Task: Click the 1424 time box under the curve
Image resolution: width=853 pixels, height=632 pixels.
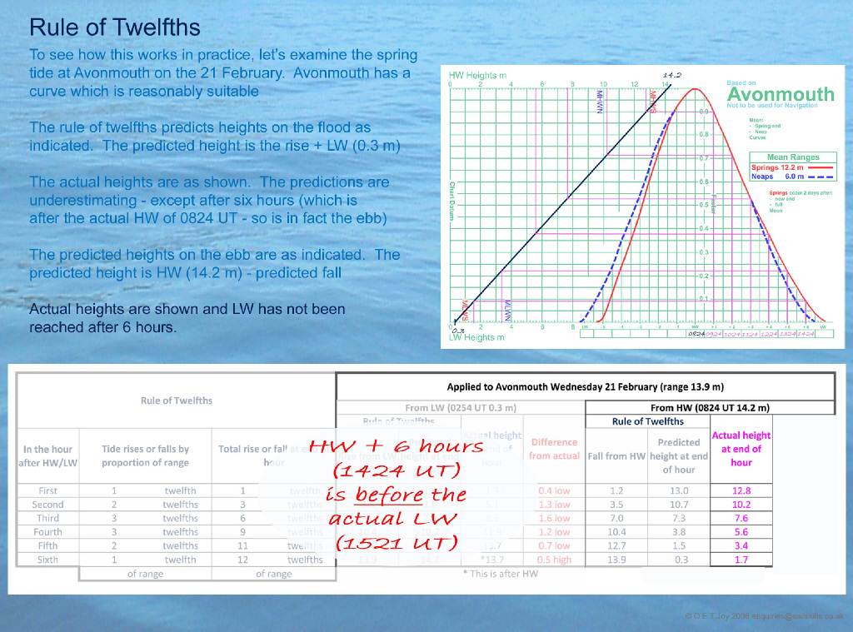Action: point(807,334)
